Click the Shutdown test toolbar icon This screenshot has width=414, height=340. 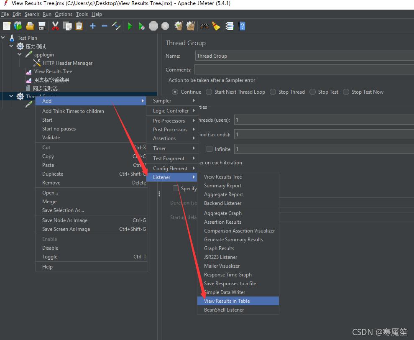point(165,26)
